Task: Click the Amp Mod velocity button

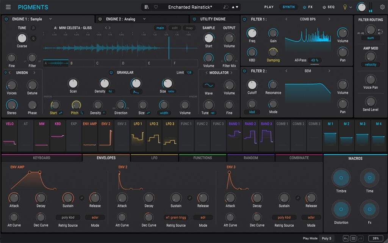Action: coord(371,64)
